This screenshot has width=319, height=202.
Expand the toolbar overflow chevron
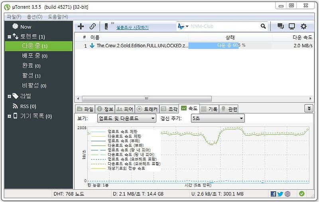click(x=112, y=23)
